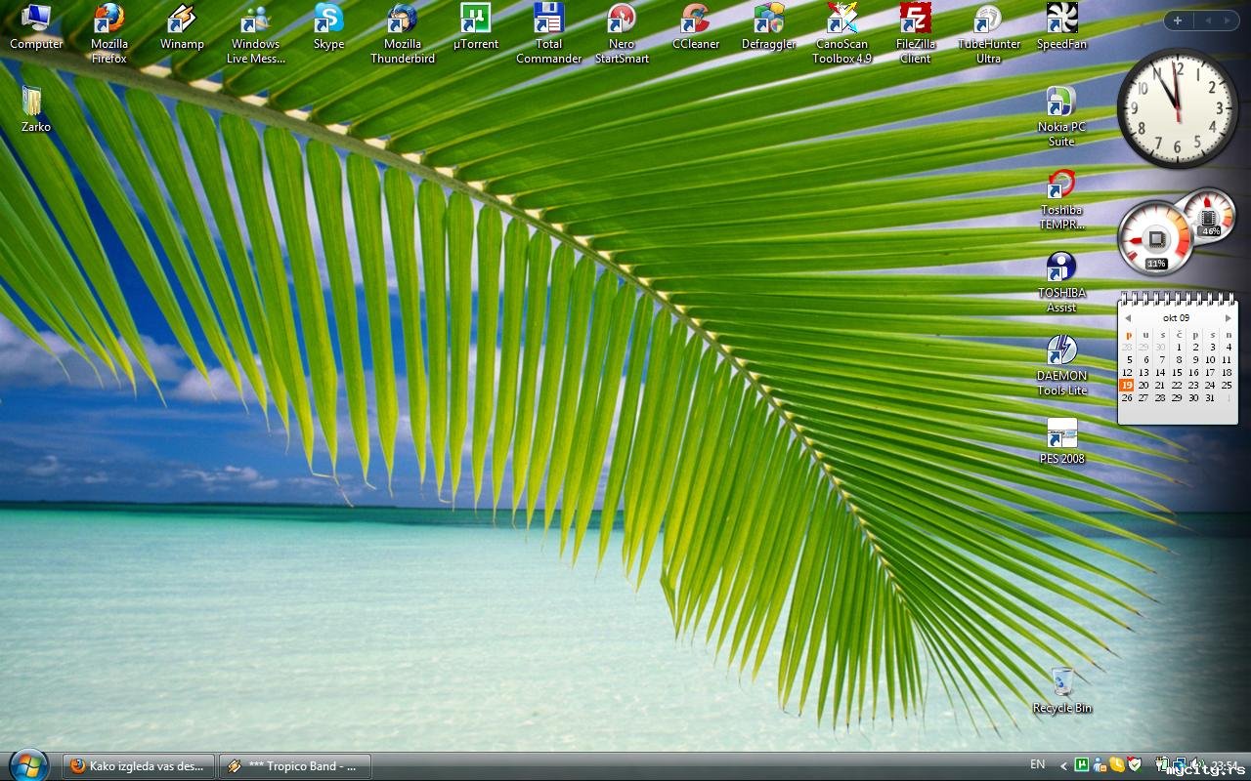Select the Recycle Bin icon
1251x781 pixels.
tap(1061, 690)
